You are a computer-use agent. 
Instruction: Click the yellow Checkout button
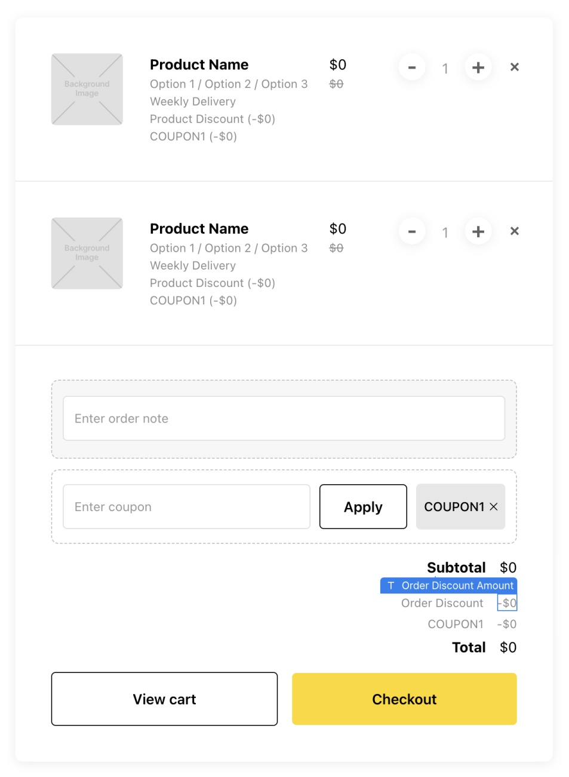coord(404,699)
